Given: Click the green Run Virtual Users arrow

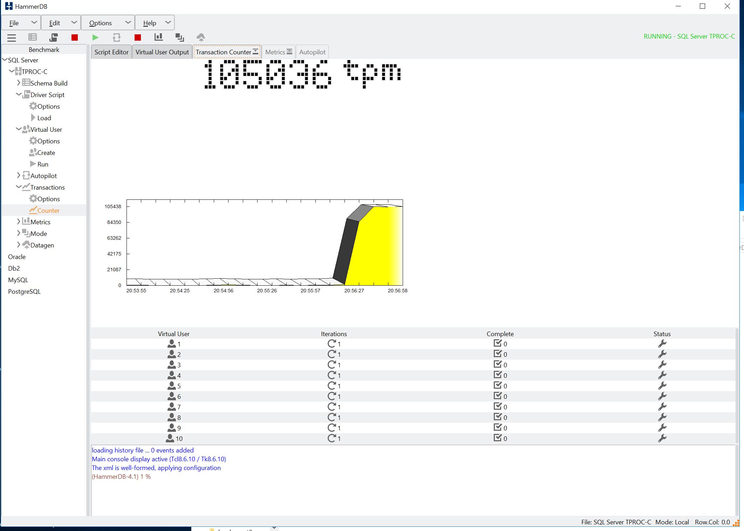Looking at the screenshot, I should pos(95,38).
